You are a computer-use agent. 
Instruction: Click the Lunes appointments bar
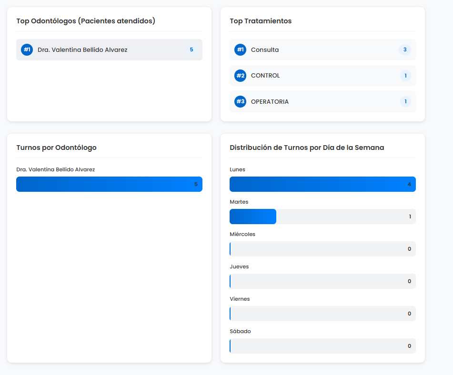pyautogui.click(x=322, y=184)
